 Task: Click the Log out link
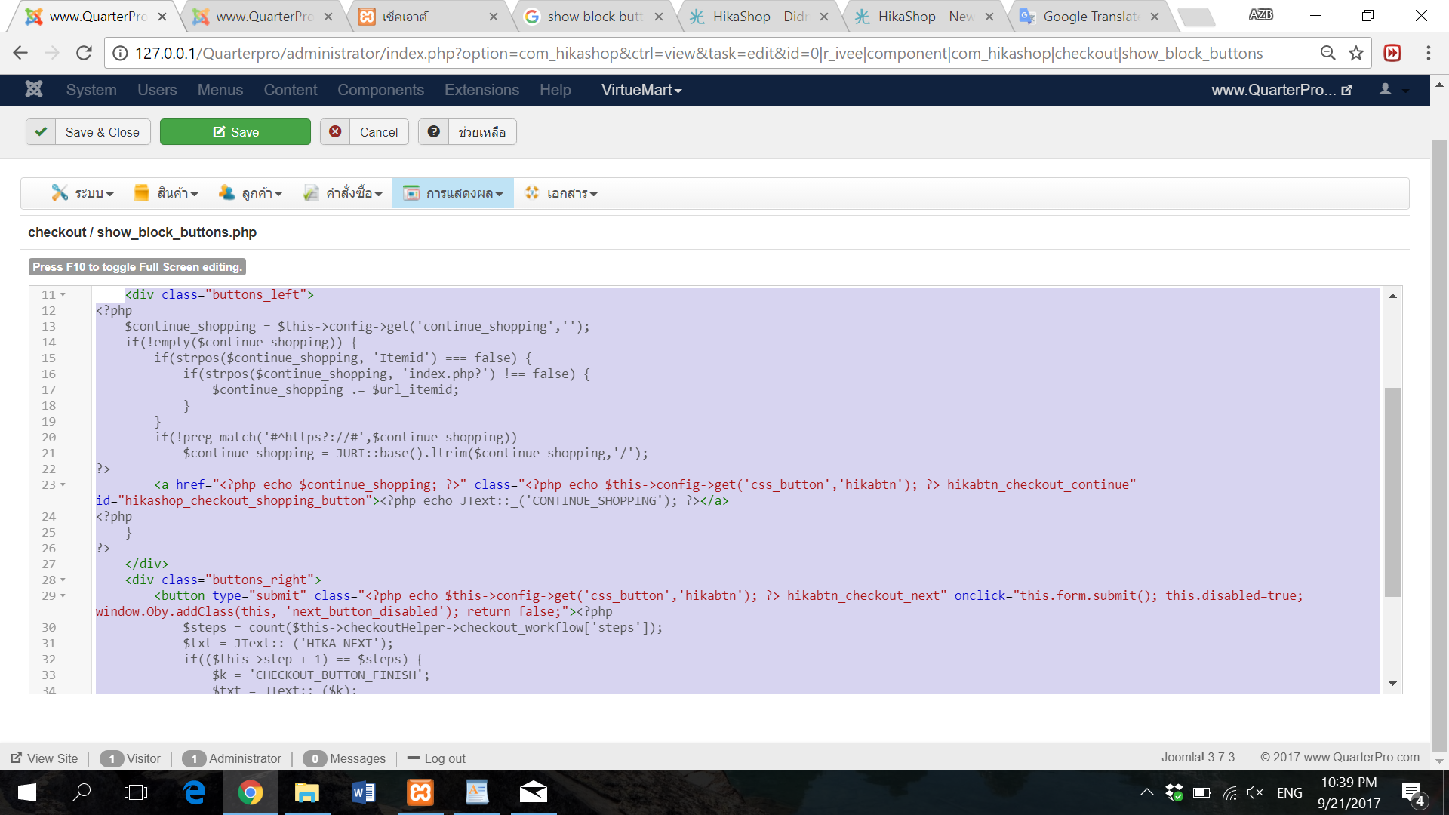coord(444,758)
